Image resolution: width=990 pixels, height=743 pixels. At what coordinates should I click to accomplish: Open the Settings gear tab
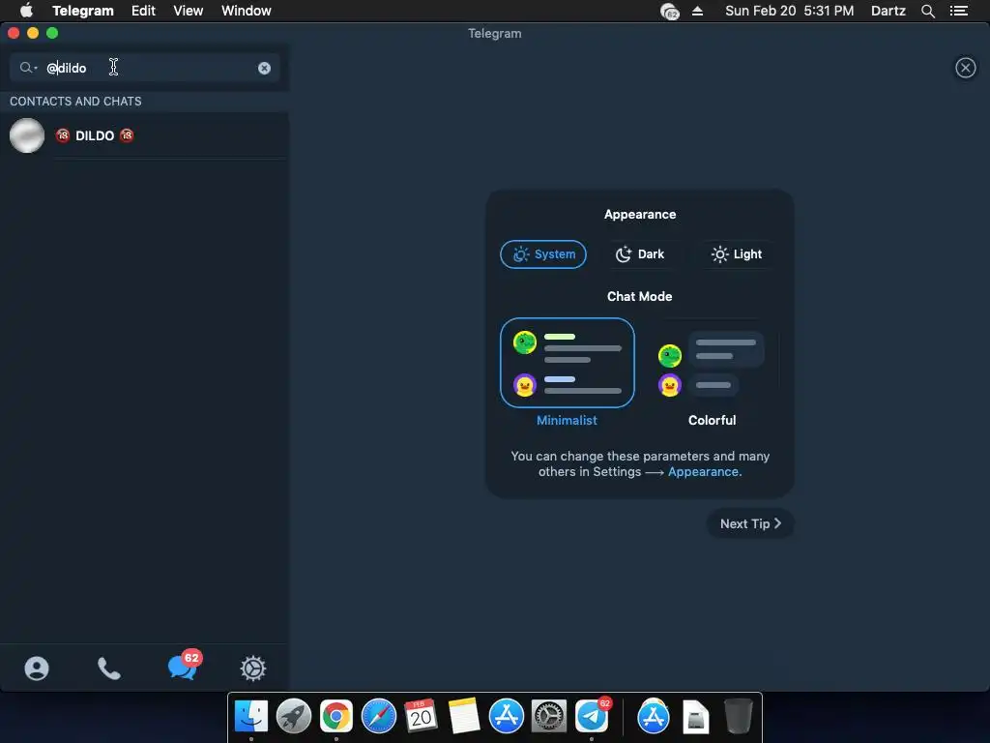(253, 669)
